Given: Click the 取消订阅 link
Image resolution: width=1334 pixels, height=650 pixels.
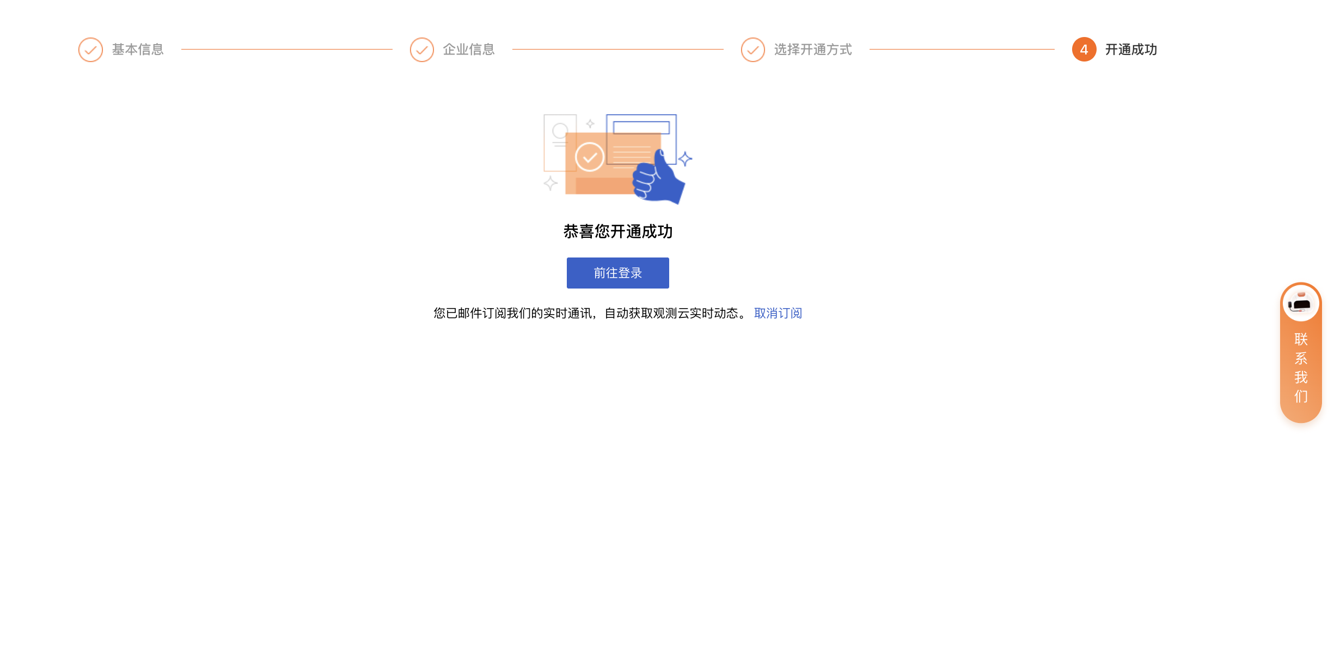Looking at the screenshot, I should [778, 314].
